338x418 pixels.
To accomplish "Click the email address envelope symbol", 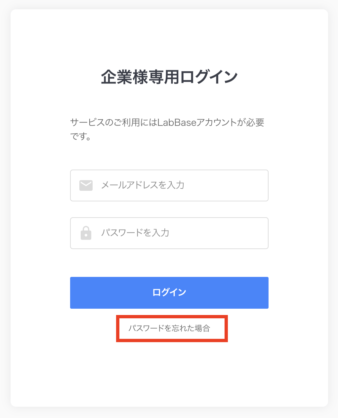I will [x=86, y=185].
